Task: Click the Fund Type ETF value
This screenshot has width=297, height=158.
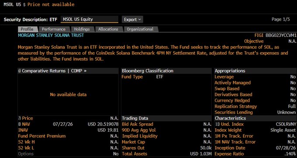Action: (x=160, y=77)
